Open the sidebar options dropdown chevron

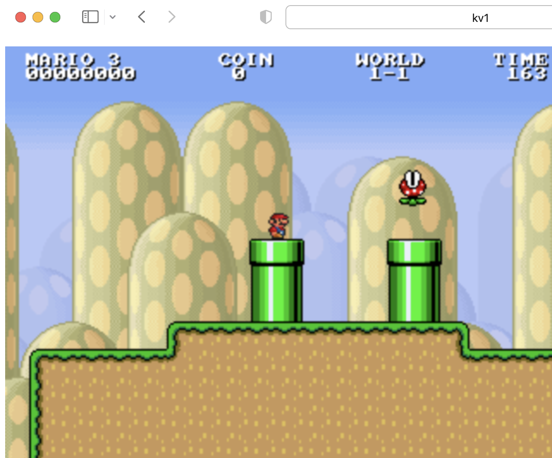click(113, 17)
